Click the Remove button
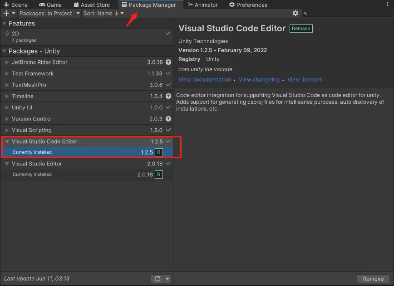Viewport: 394px width, 286px height. 373,279
